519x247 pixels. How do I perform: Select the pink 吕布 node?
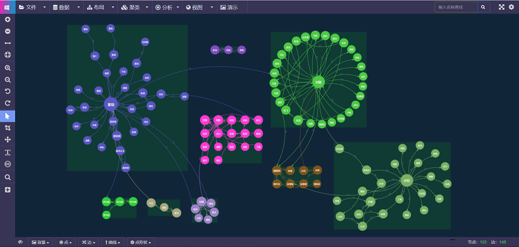pyautogui.click(x=205, y=120)
